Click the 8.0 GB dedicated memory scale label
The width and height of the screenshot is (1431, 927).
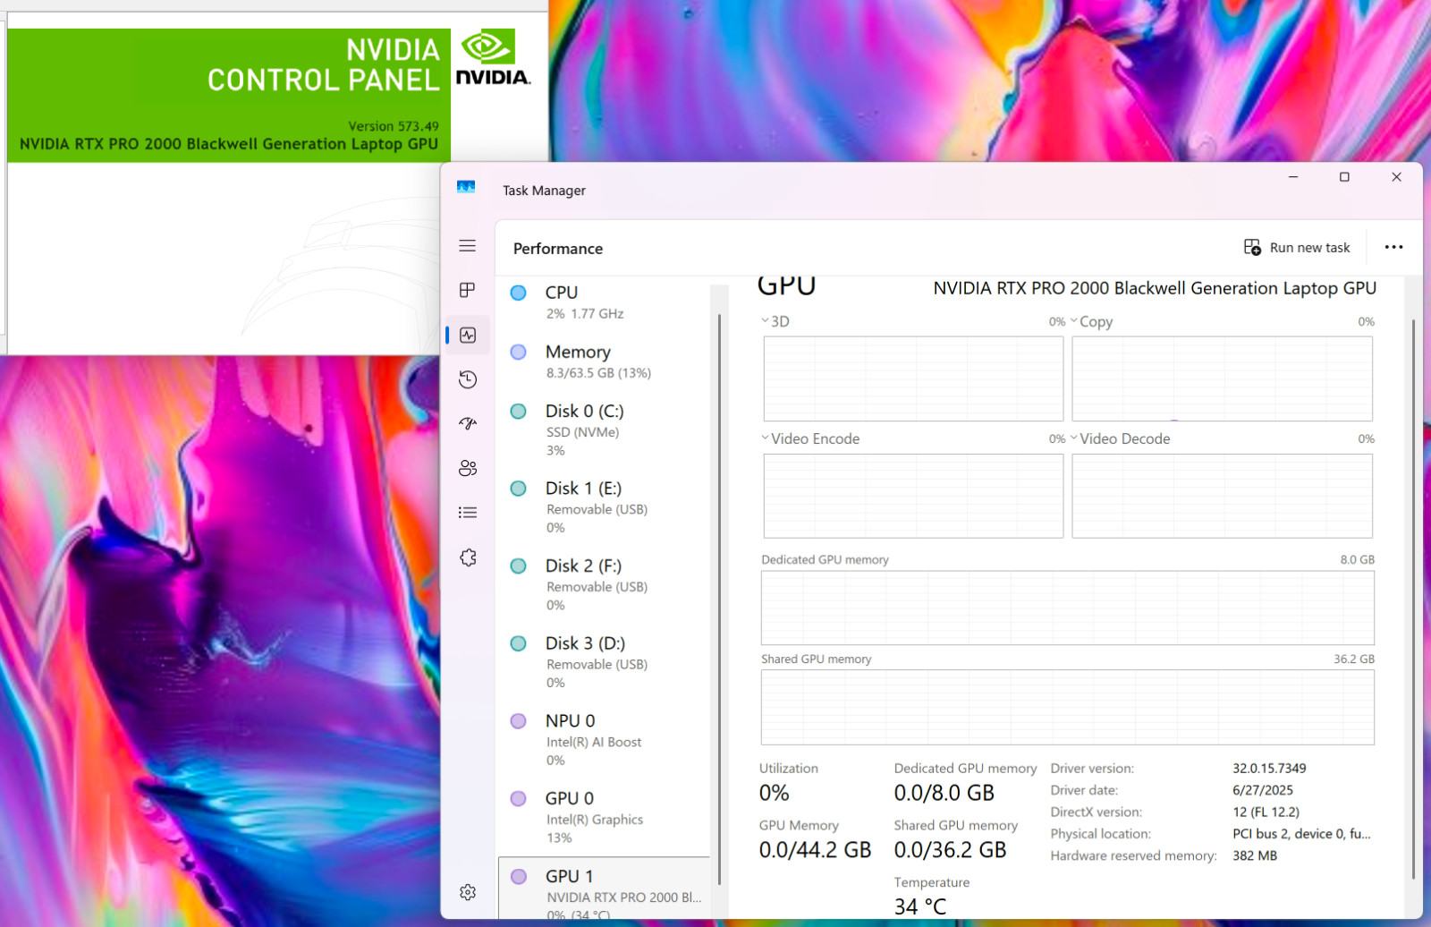pyautogui.click(x=1357, y=559)
